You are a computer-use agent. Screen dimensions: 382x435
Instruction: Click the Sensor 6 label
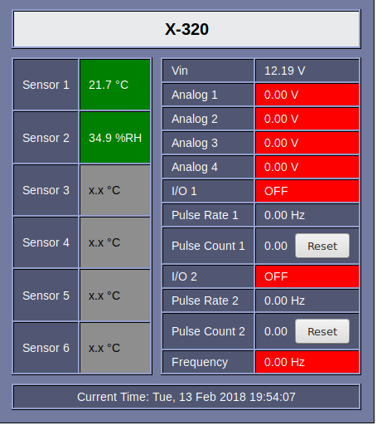pos(46,348)
